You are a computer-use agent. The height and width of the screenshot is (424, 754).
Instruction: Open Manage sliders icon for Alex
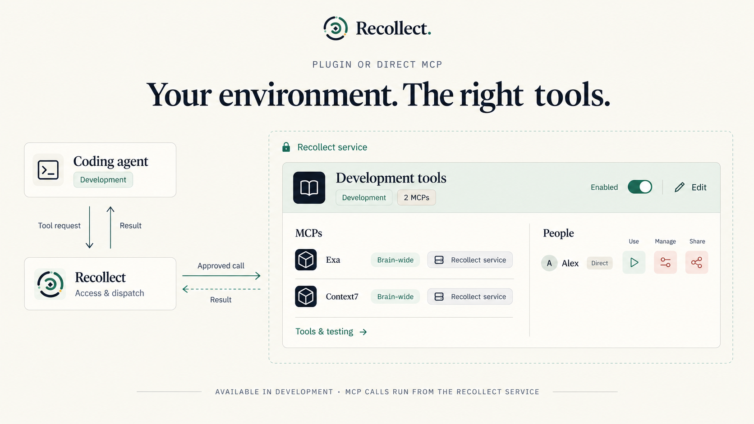pyautogui.click(x=665, y=262)
